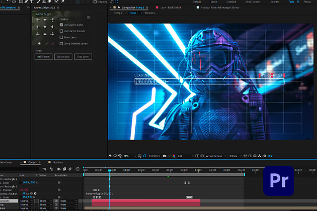Click the composition flowchart icon in viewer bar
Image resolution: width=317 pixels, height=211 pixels.
point(260,156)
